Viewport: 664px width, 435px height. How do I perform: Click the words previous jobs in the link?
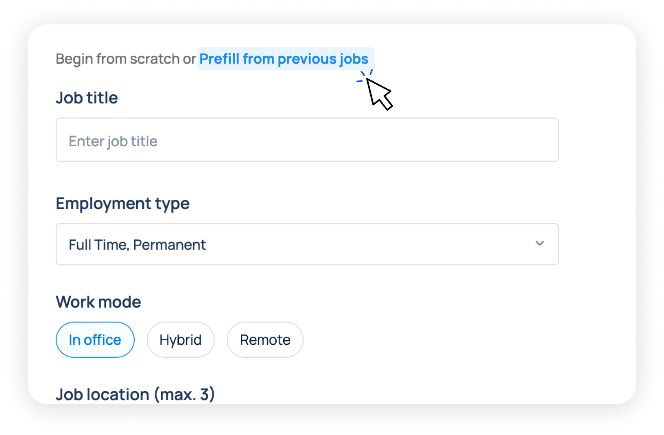(323, 59)
